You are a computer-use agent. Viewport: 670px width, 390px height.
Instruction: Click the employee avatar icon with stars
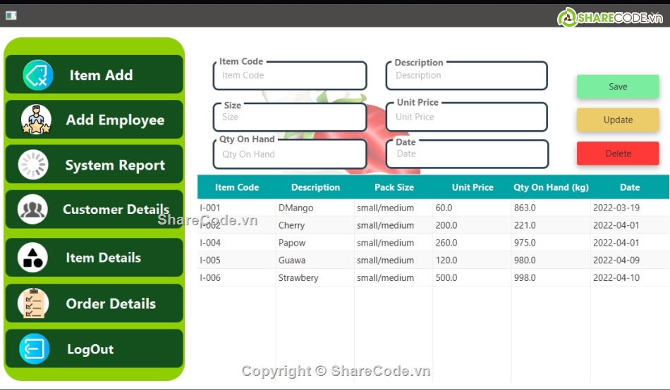(35, 120)
